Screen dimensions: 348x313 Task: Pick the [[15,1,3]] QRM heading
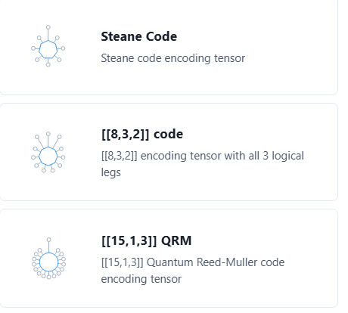[x=146, y=240]
